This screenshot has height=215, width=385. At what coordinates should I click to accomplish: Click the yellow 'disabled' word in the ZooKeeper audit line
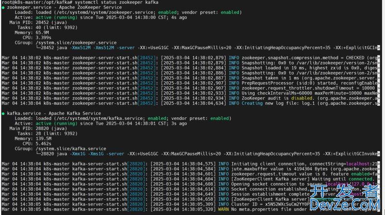click(x=302, y=98)
